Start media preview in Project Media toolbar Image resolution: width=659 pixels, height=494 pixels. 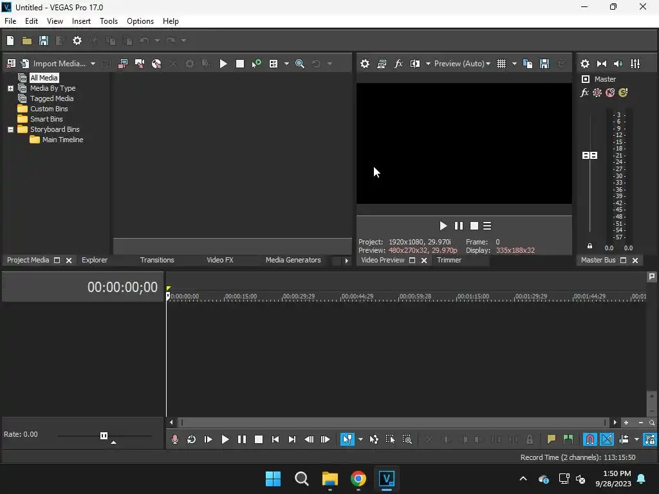[223, 64]
